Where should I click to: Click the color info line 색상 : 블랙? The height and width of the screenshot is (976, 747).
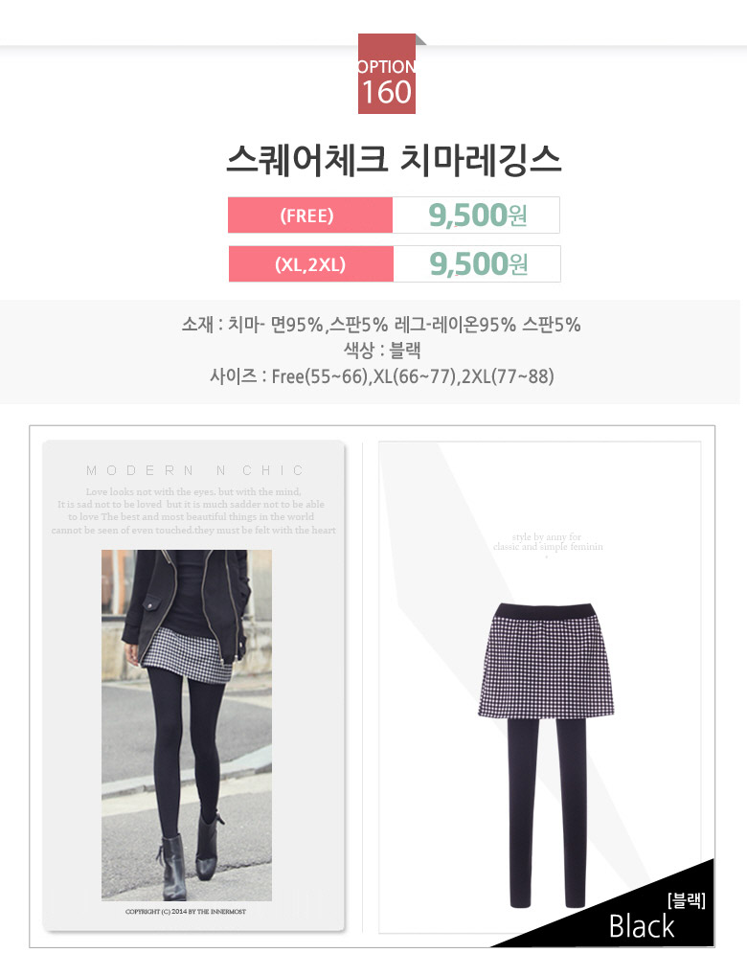382,350
